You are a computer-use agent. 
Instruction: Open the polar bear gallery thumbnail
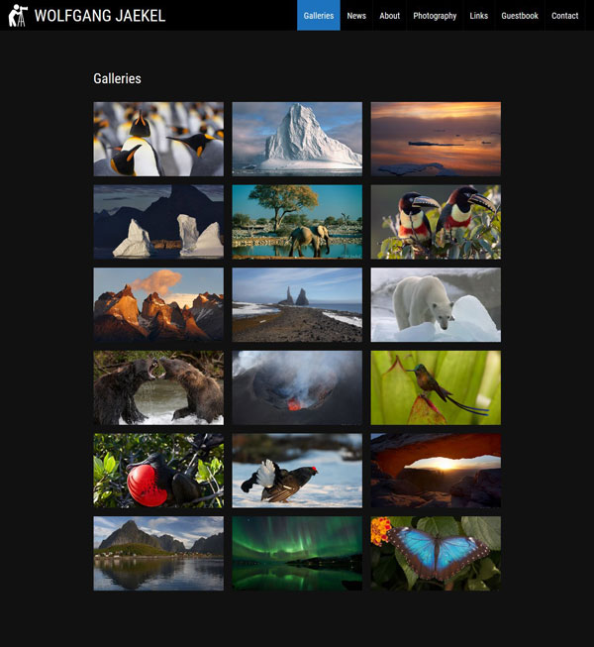pos(436,304)
